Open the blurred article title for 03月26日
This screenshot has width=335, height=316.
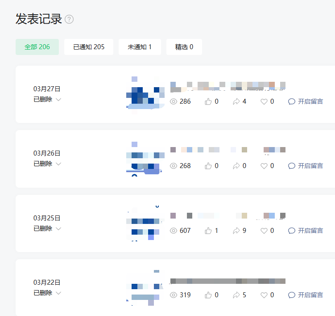tap(228, 150)
